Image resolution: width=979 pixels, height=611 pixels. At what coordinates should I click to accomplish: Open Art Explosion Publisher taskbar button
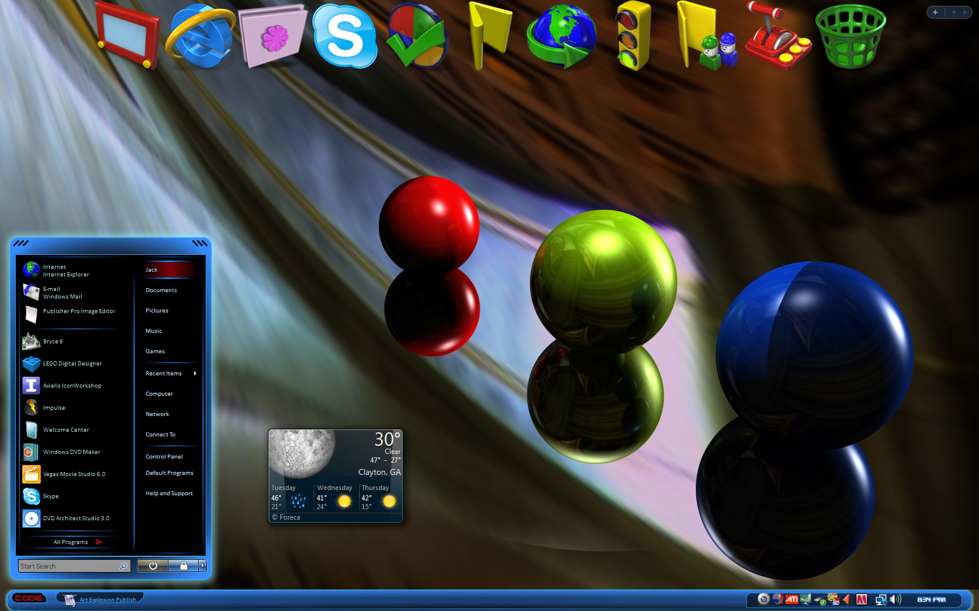point(101,599)
